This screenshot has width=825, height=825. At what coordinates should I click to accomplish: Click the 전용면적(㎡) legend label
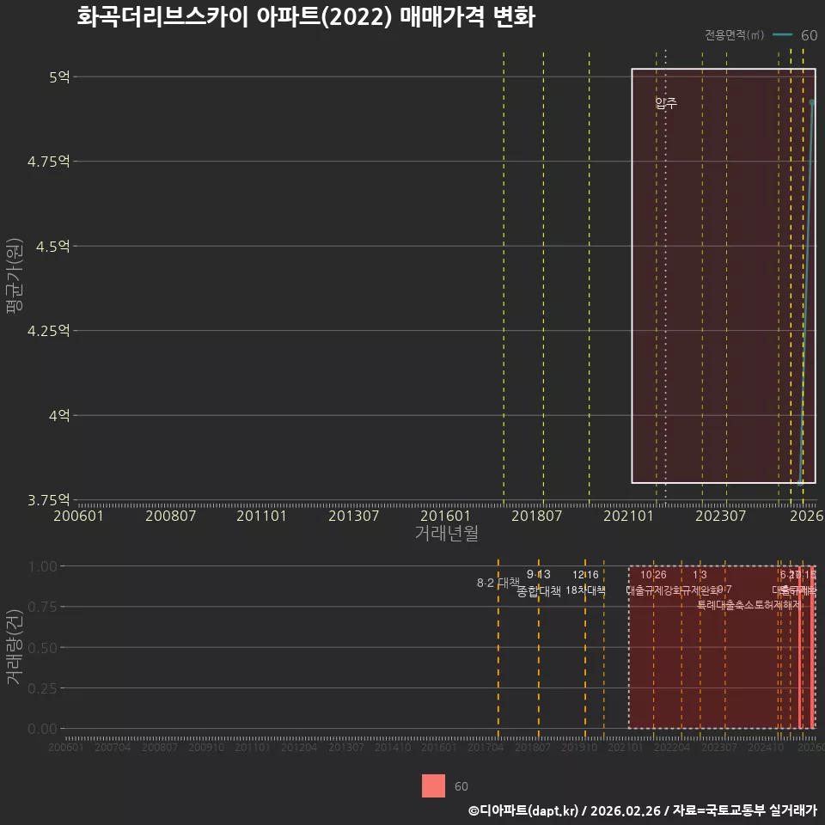[734, 35]
